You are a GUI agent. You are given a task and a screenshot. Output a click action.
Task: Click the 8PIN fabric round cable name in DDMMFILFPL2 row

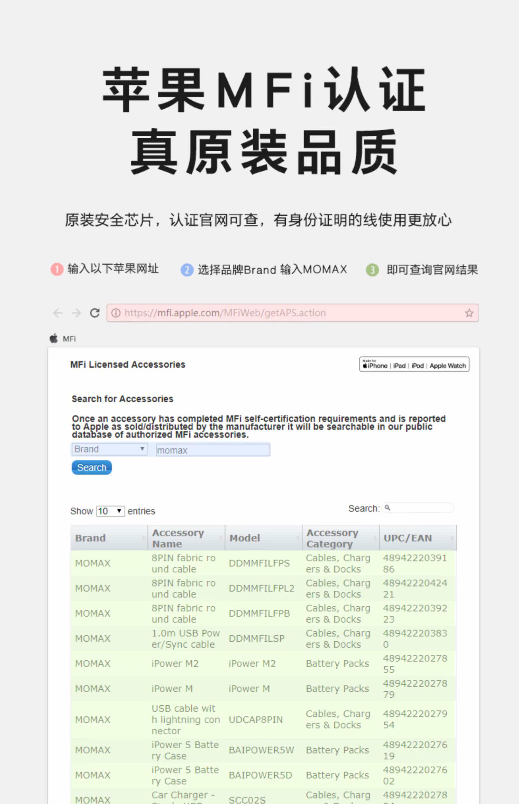183,589
